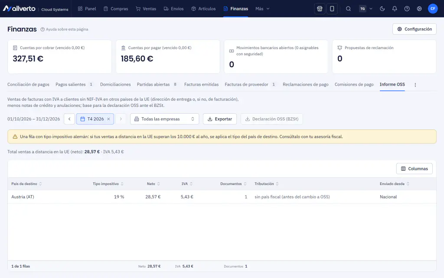This screenshot has height=278, width=444.
Task: Toggle dark mode moon icon
Action: point(382,9)
